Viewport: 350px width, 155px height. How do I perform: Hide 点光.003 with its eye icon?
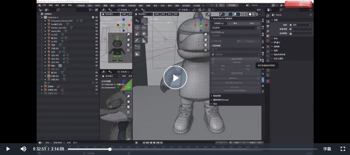(97, 62)
